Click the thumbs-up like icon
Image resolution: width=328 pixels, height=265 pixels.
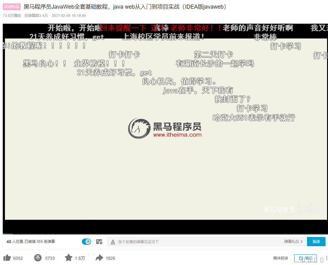click(7, 258)
